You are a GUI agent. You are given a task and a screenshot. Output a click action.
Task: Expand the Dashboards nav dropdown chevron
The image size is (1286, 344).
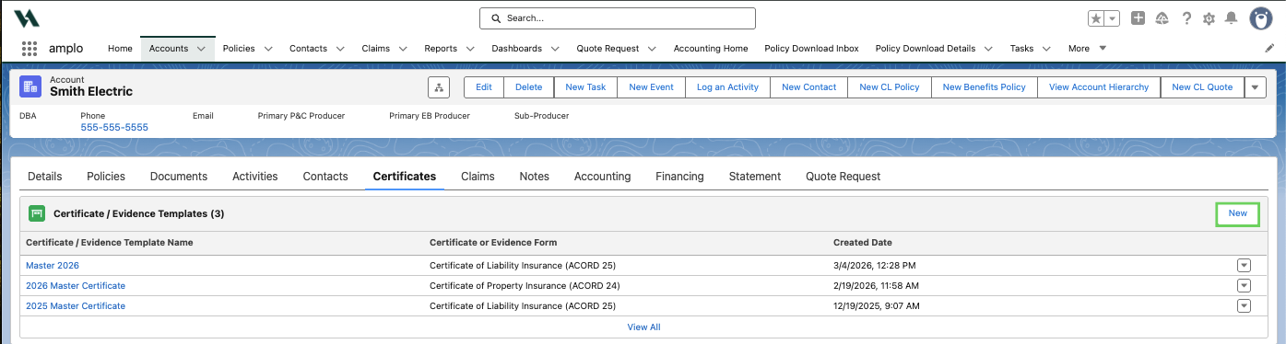tap(555, 49)
